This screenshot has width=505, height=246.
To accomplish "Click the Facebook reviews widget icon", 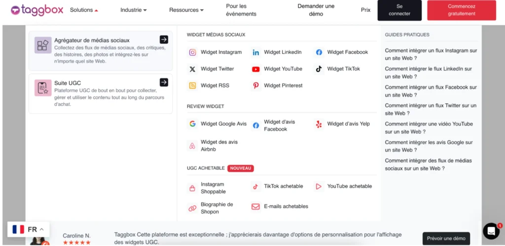I will coord(256,125).
